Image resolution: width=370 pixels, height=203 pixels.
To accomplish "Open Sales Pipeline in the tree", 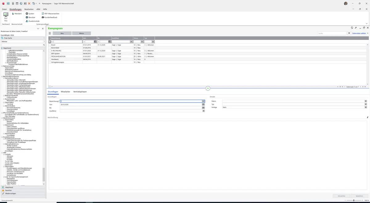I will point(11,184).
